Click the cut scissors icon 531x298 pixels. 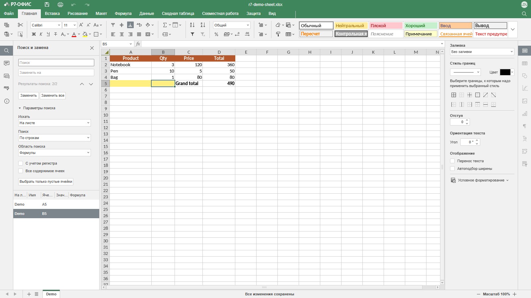[20, 25]
